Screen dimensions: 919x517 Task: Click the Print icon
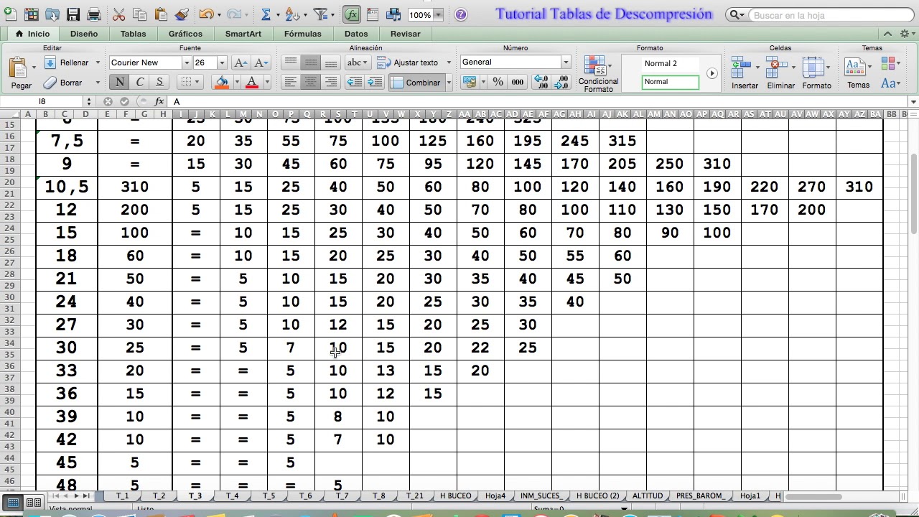click(94, 14)
